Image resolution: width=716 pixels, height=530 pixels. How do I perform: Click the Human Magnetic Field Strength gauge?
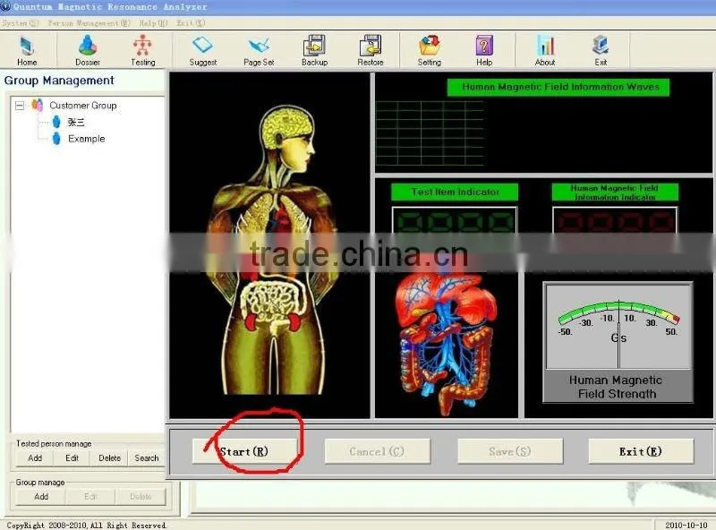pos(618,342)
